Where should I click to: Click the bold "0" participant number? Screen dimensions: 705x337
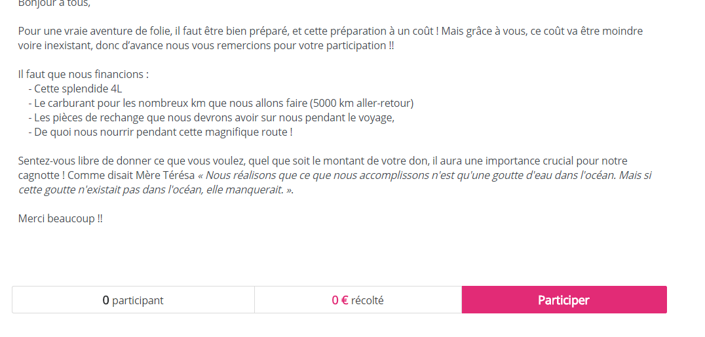tap(106, 300)
